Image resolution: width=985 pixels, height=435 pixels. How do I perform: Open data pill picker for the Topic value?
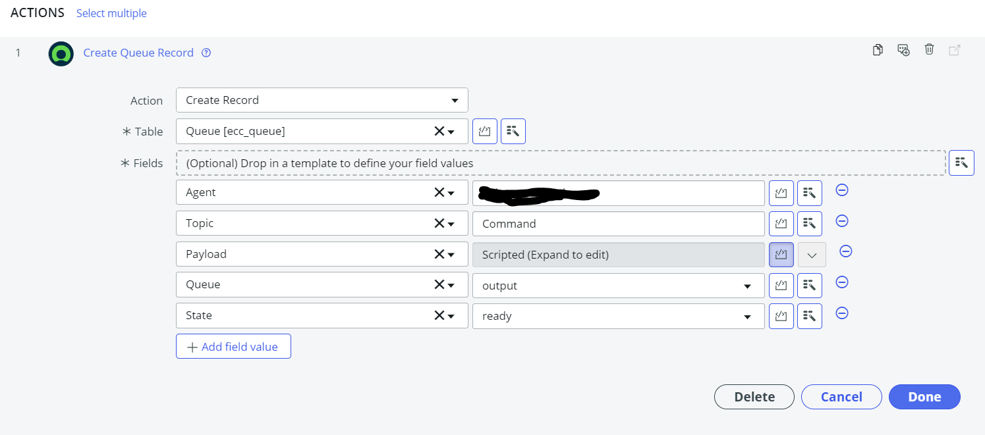(x=810, y=223)
